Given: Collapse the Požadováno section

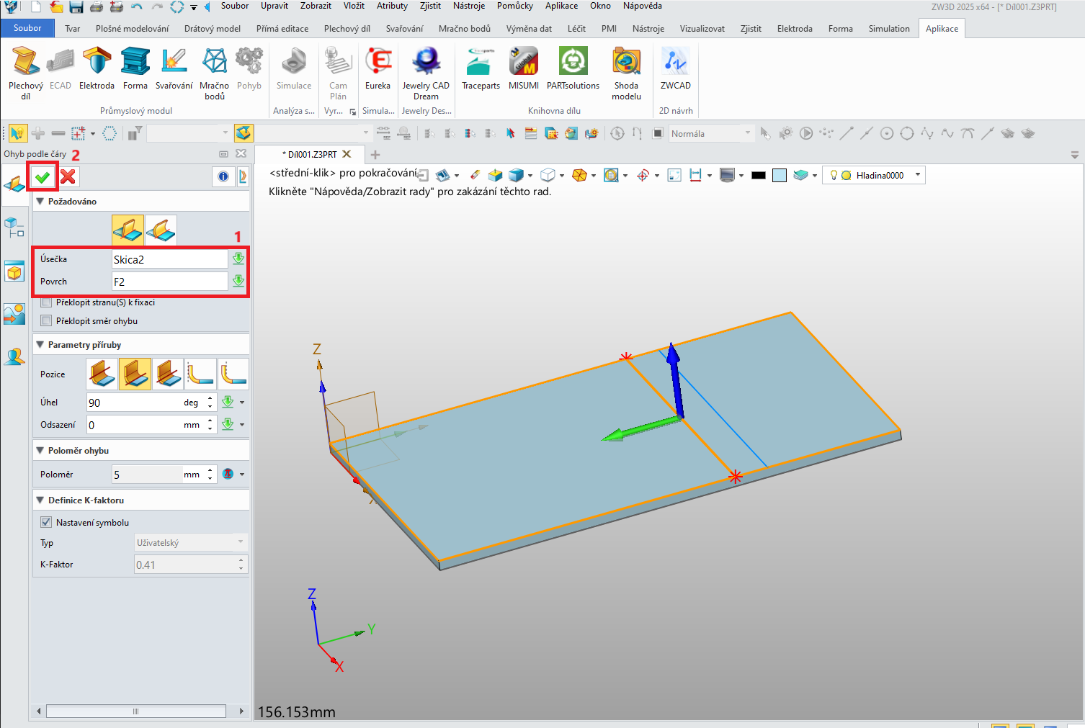Looking at the screenshot, I should [x=40, y=202].
